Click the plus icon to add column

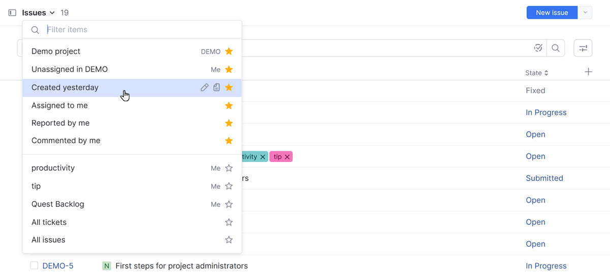tap(588, 72)
